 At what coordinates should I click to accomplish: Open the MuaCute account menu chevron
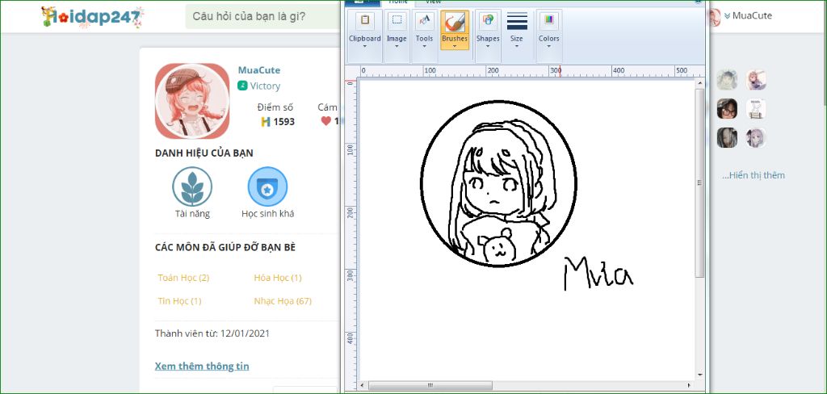point(728,16)
